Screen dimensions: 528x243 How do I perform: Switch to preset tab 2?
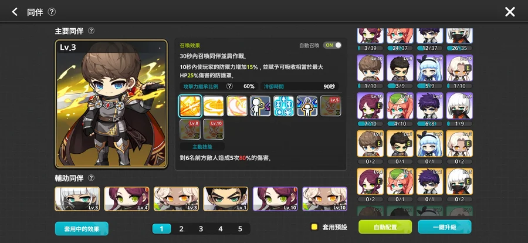(181, 229)
